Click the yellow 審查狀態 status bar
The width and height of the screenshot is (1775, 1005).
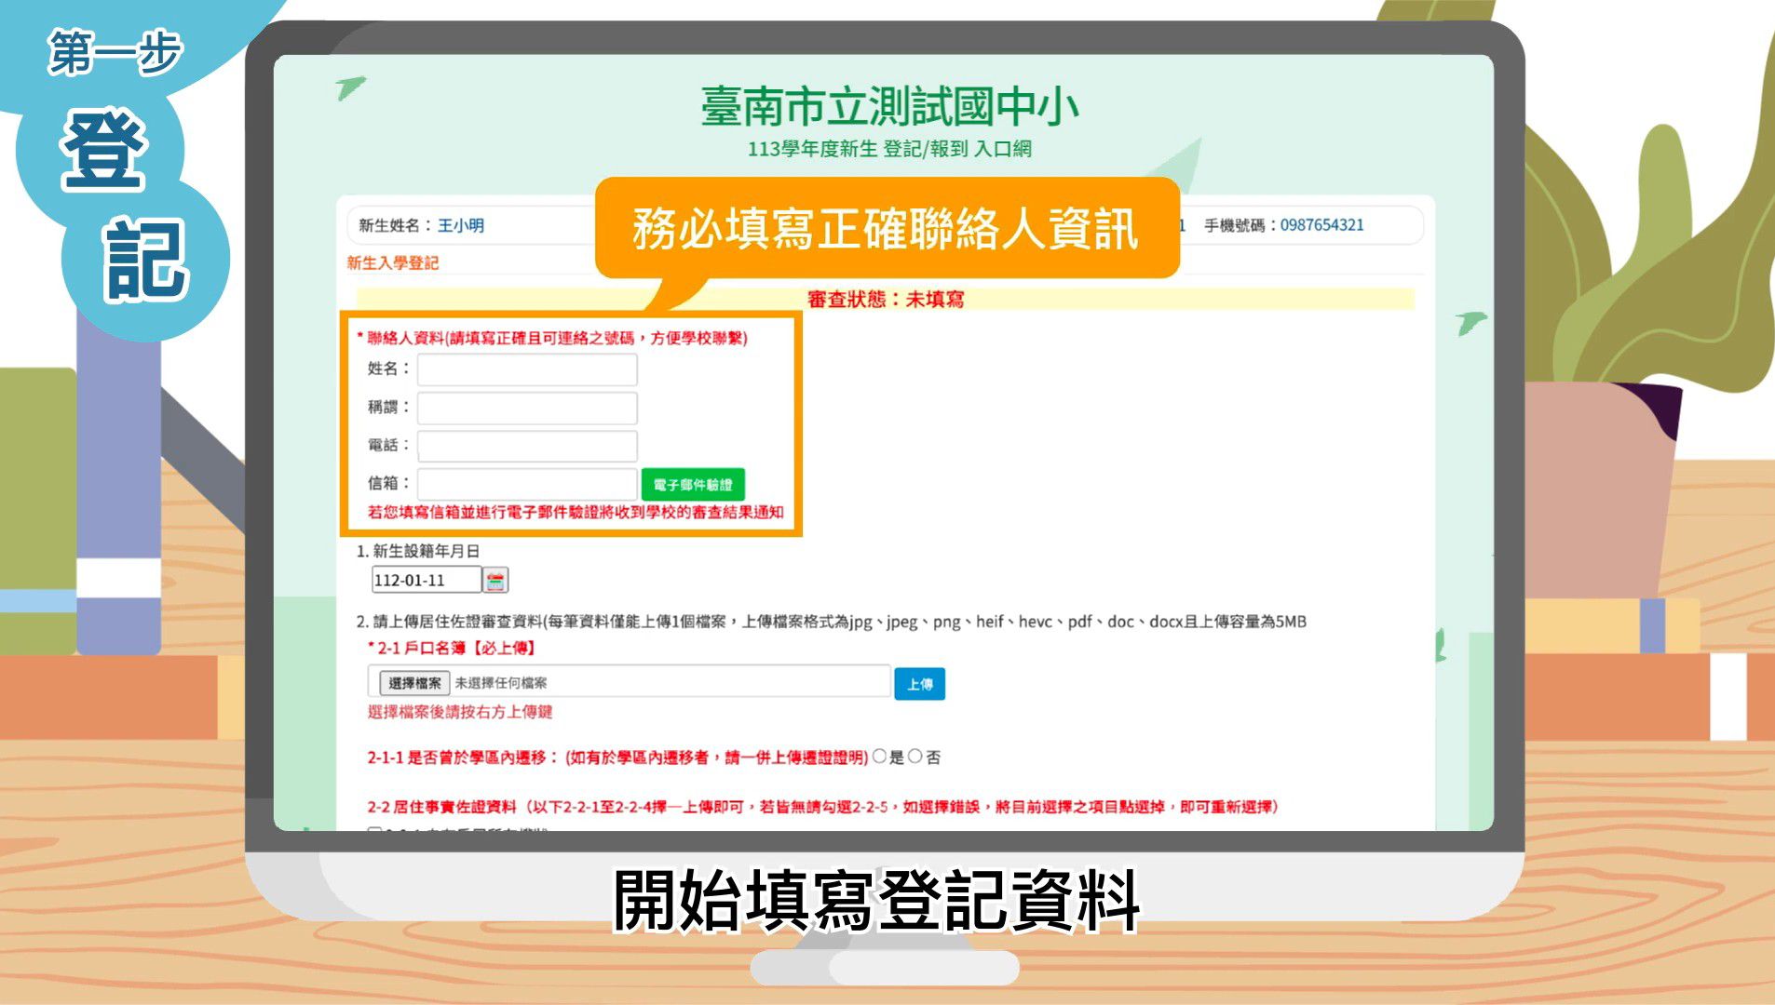click(x=1024, y=299)
